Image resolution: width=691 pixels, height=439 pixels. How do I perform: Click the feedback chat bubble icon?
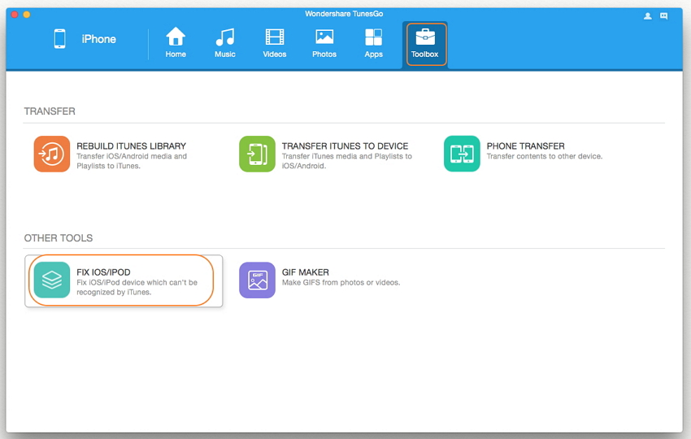(664, 15)
